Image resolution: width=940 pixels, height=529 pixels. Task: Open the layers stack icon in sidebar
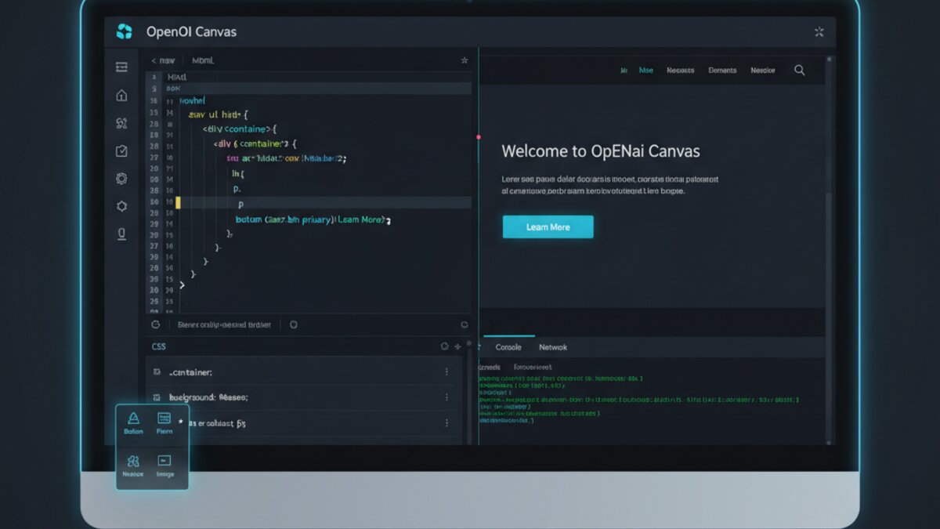pyautogui.click(x=121, y=67)
